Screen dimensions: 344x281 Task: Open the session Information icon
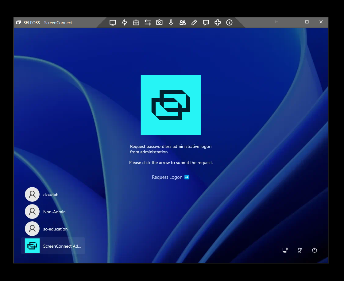click(229, 23)
